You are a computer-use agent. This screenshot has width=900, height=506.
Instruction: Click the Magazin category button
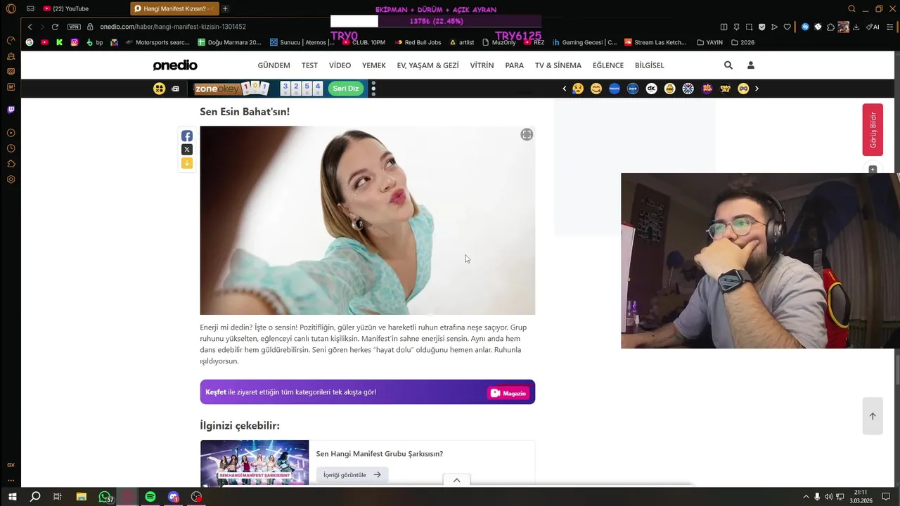508,393
